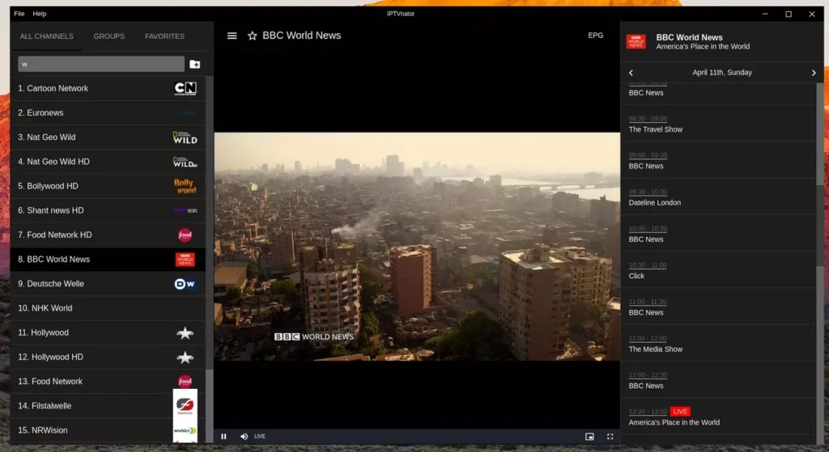Click the add playlist folder icon
Viewport: 829px width, 452px height.
click(194, 64)
